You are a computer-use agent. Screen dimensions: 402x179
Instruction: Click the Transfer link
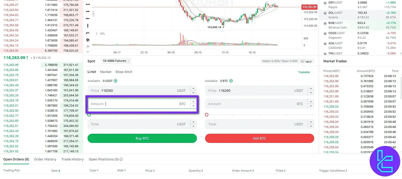(x=304, y=72)
